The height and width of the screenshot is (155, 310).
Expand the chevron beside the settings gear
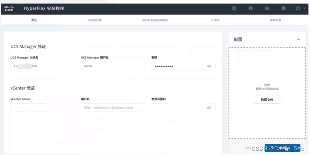pyautogui.click(x=304, y=8)
